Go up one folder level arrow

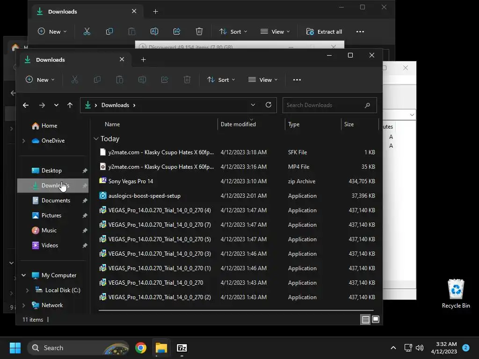pyautogui.click(x=70, y=105)
